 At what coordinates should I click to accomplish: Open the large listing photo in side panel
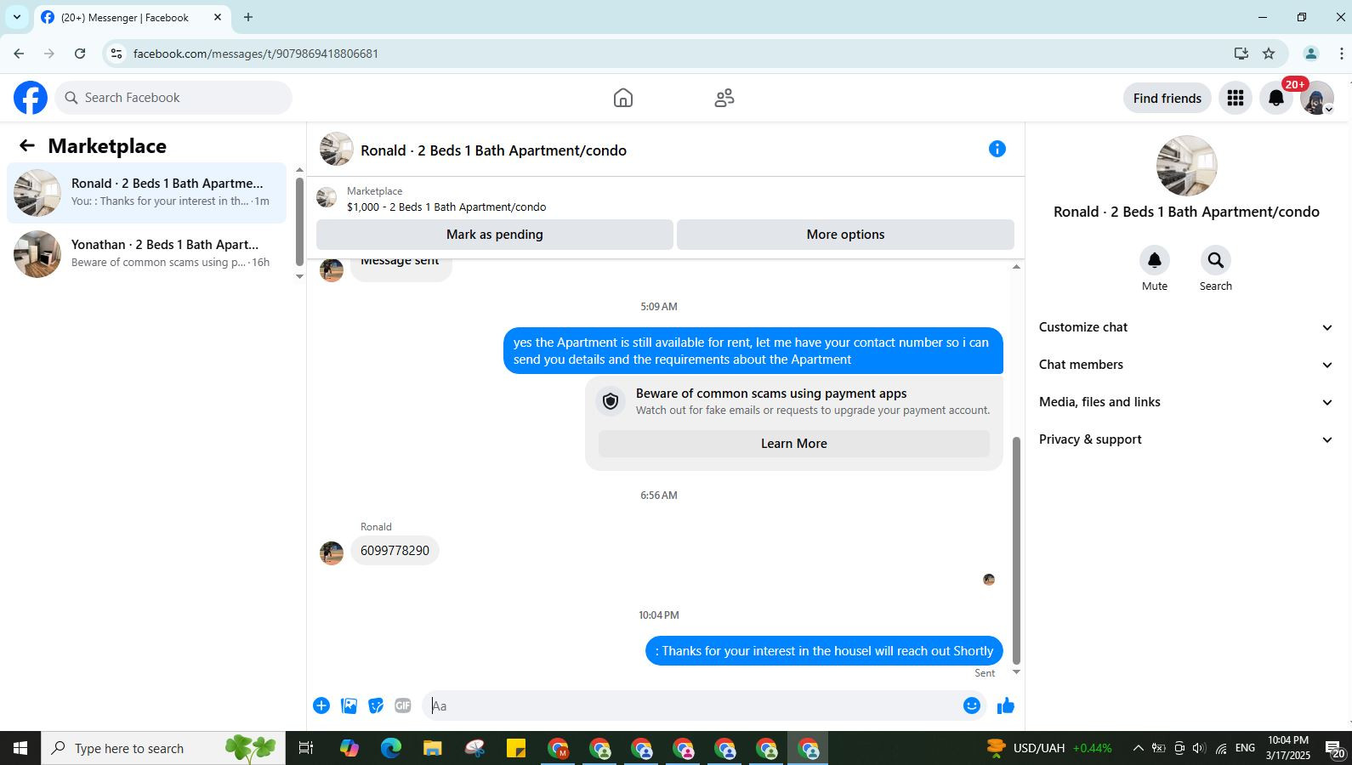pyautogui.click(x=1186, y=166)
